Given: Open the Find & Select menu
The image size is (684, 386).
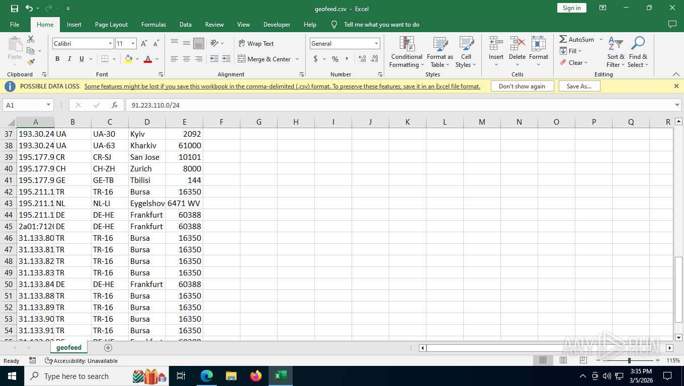Looking at the screenshot, I should click(x=638, y=52).
